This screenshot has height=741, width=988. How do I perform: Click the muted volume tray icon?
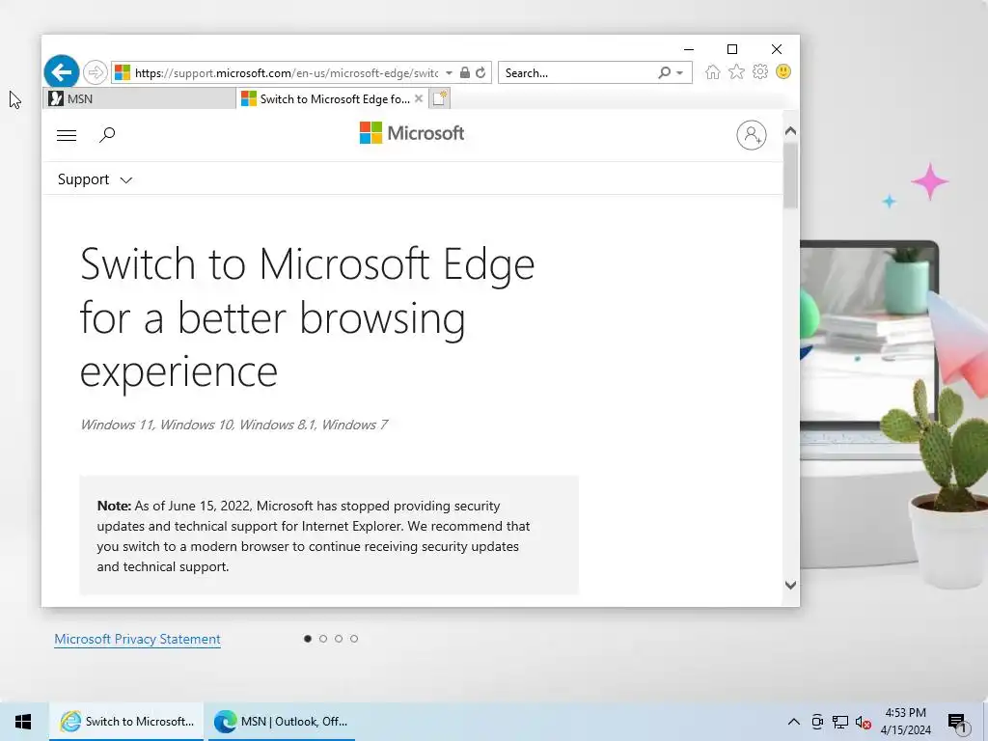point(864,722)
